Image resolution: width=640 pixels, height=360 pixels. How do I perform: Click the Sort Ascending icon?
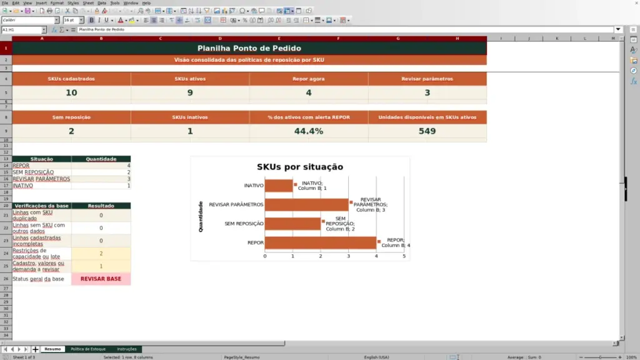click(x=191, y=11)
